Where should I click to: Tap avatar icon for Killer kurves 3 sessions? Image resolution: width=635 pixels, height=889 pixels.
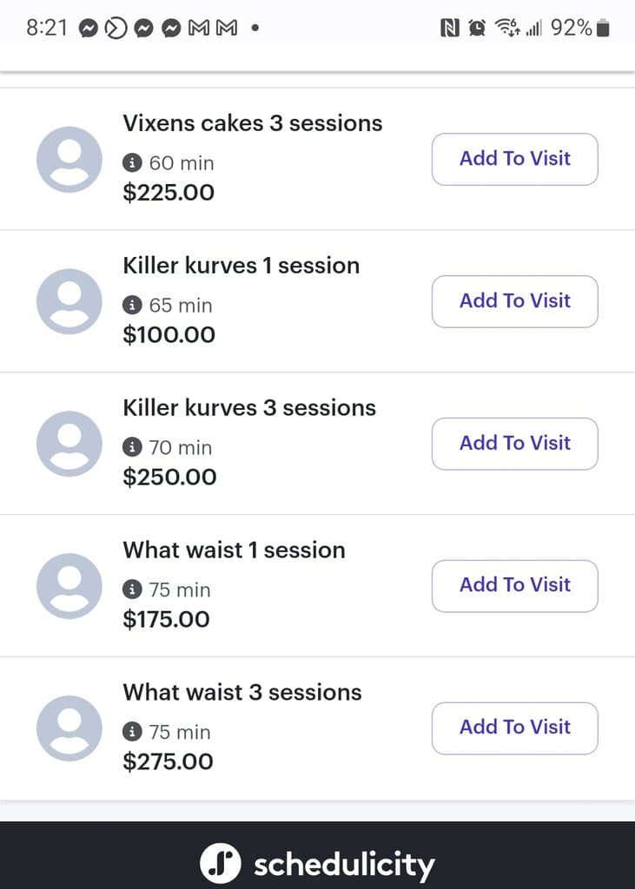click(69, 444)
